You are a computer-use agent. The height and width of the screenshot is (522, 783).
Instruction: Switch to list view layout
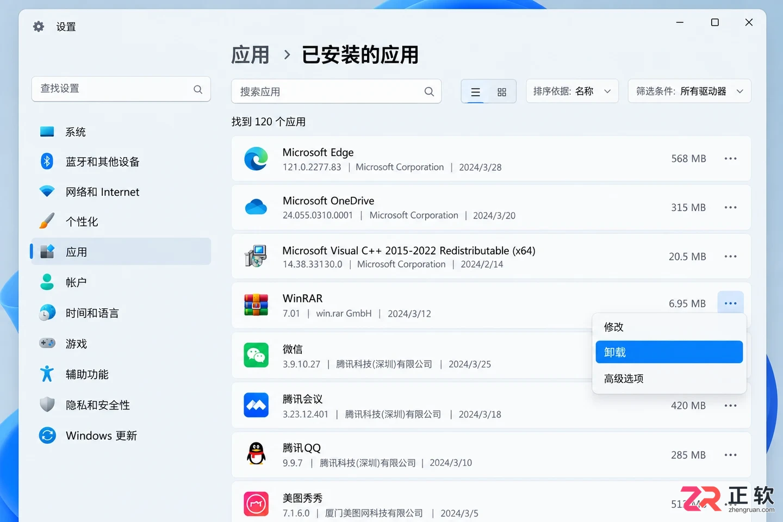(475, 92)
